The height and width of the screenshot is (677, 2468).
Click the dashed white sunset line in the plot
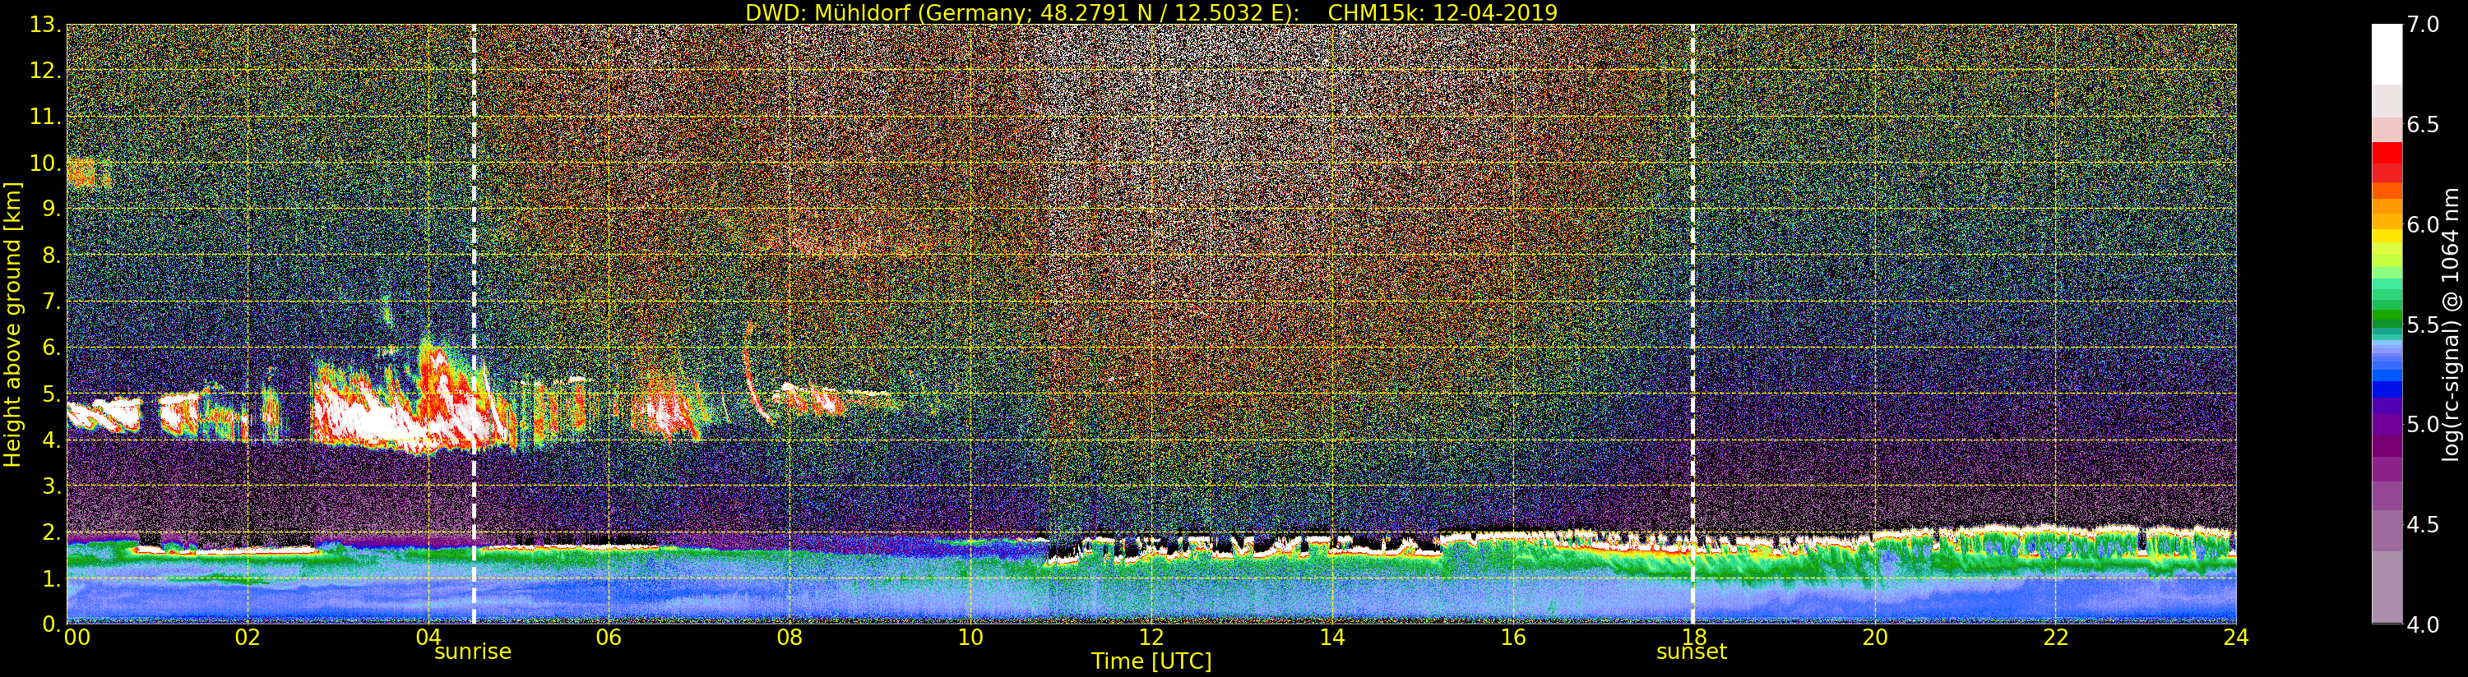pyautogui.click(x=1693, y=325)
